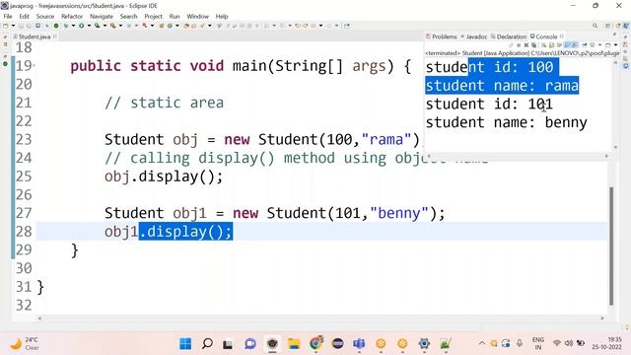The image size is (631, 355).
Task: Close the Student.java editor tab
Action: pyautogui.click(x=55, y=36)
